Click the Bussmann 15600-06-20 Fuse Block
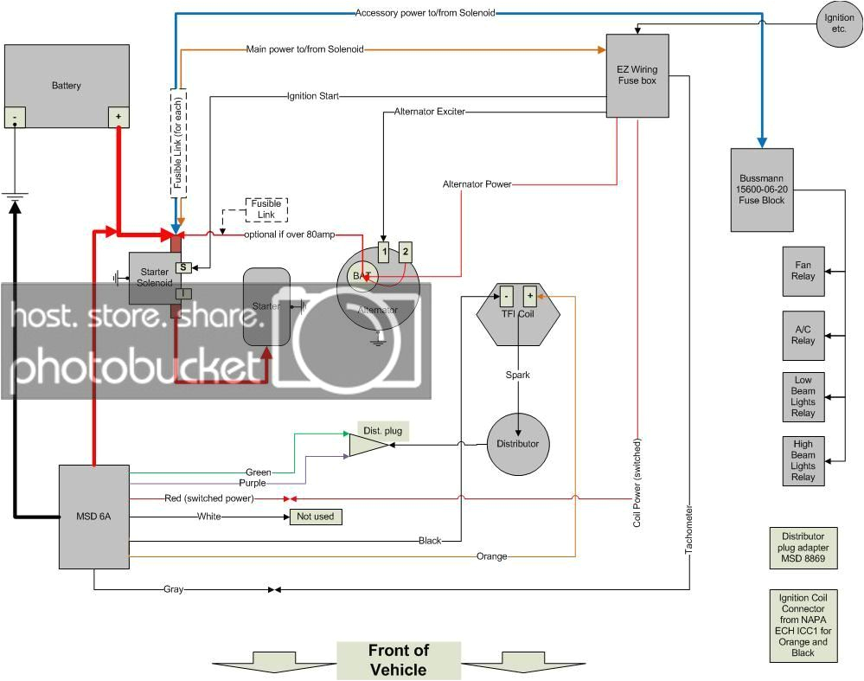 [761, 190]
